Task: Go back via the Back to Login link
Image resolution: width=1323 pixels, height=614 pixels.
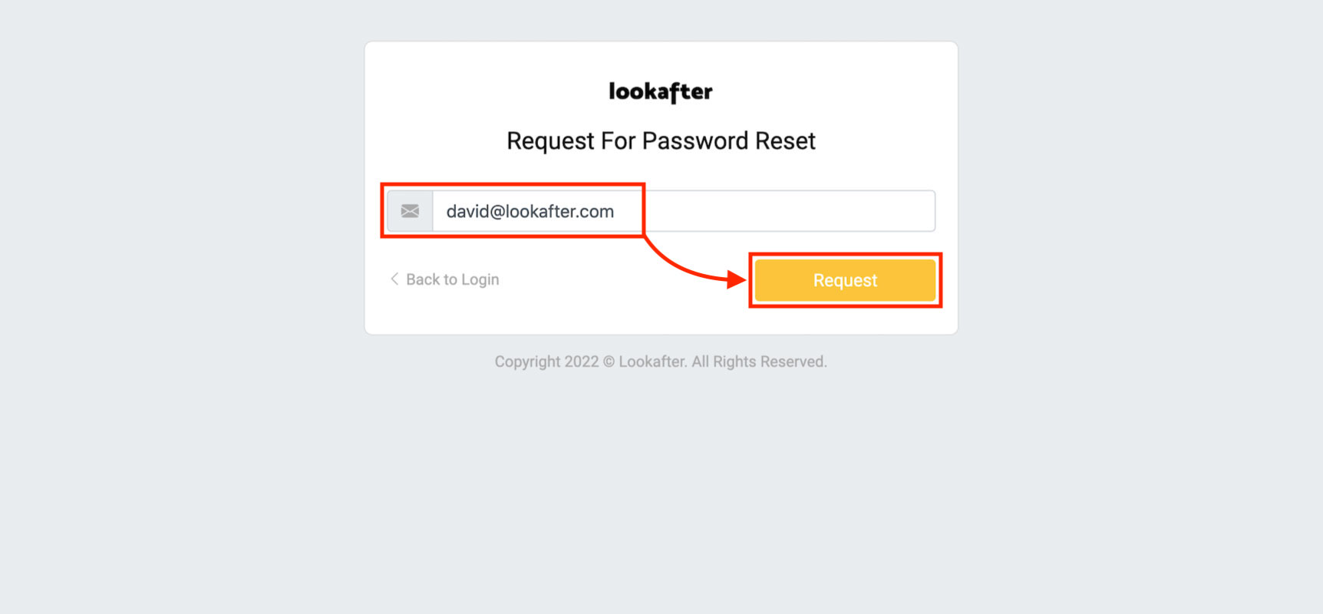Action: click(452, 279)
